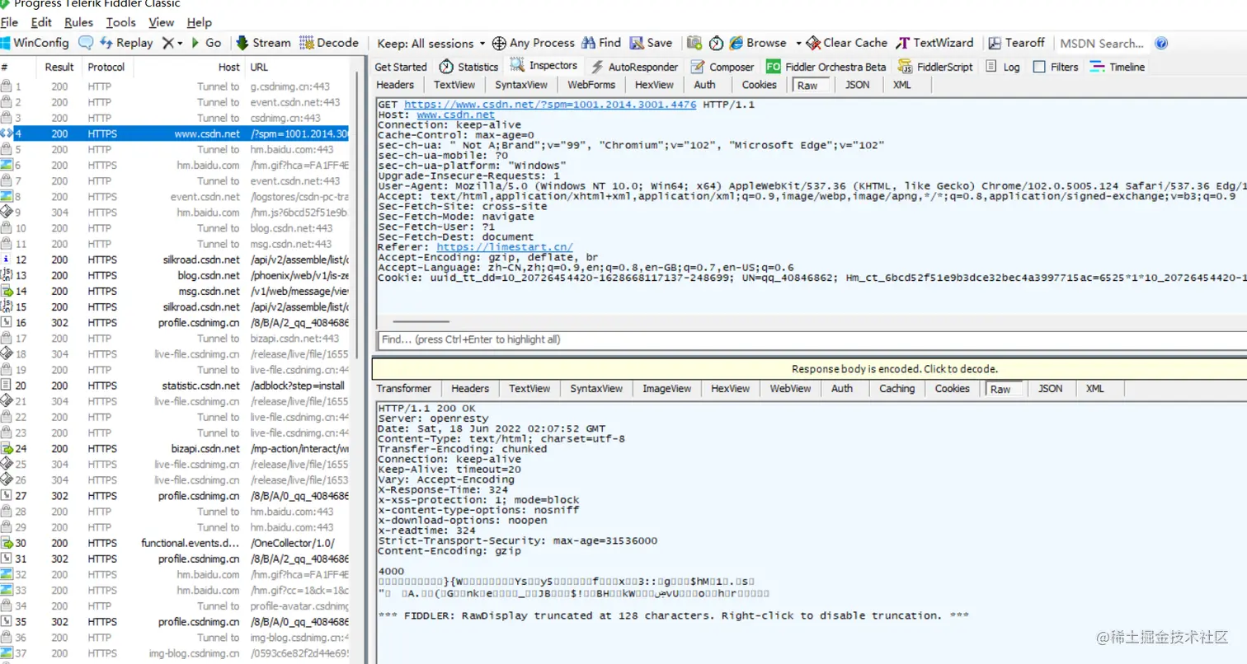Viewport: 1247px width, 664px height.
Task: Select session 24 bizapi.csdn.net
Action: pos(174,449)
